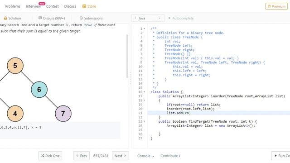Open the Problems page
This screenshot has width=290, height=163.
[x=13, y=6]
